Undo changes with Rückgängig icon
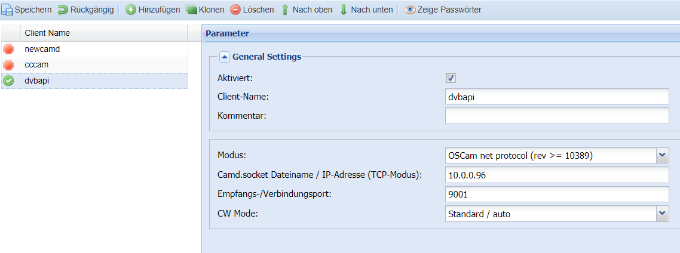The width and height of the screenshot is (680, 253). (63, 10)
